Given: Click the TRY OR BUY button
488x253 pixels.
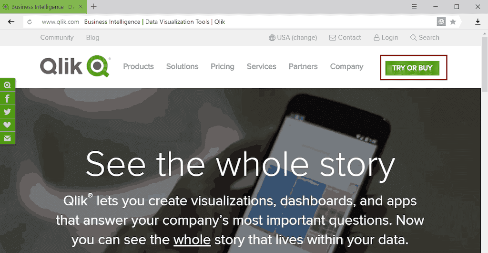Looking at the screenshot, I should coord(412,68).
